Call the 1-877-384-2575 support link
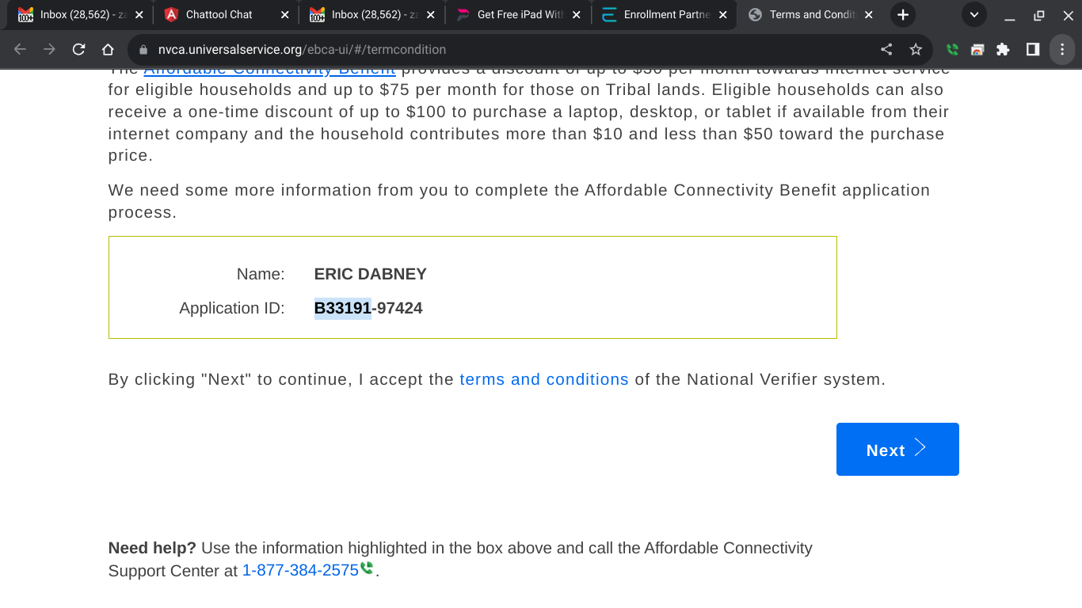1082x608 pixels. (300, 570)
